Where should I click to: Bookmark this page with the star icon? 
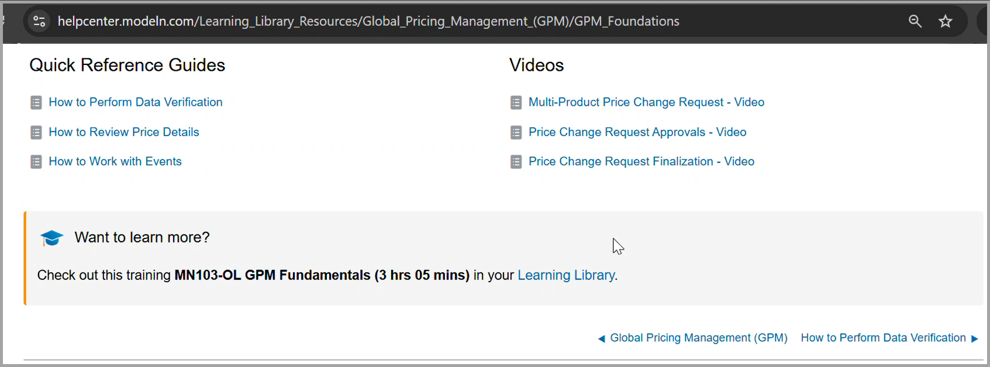pyautogui.click(x=945, y=22)
